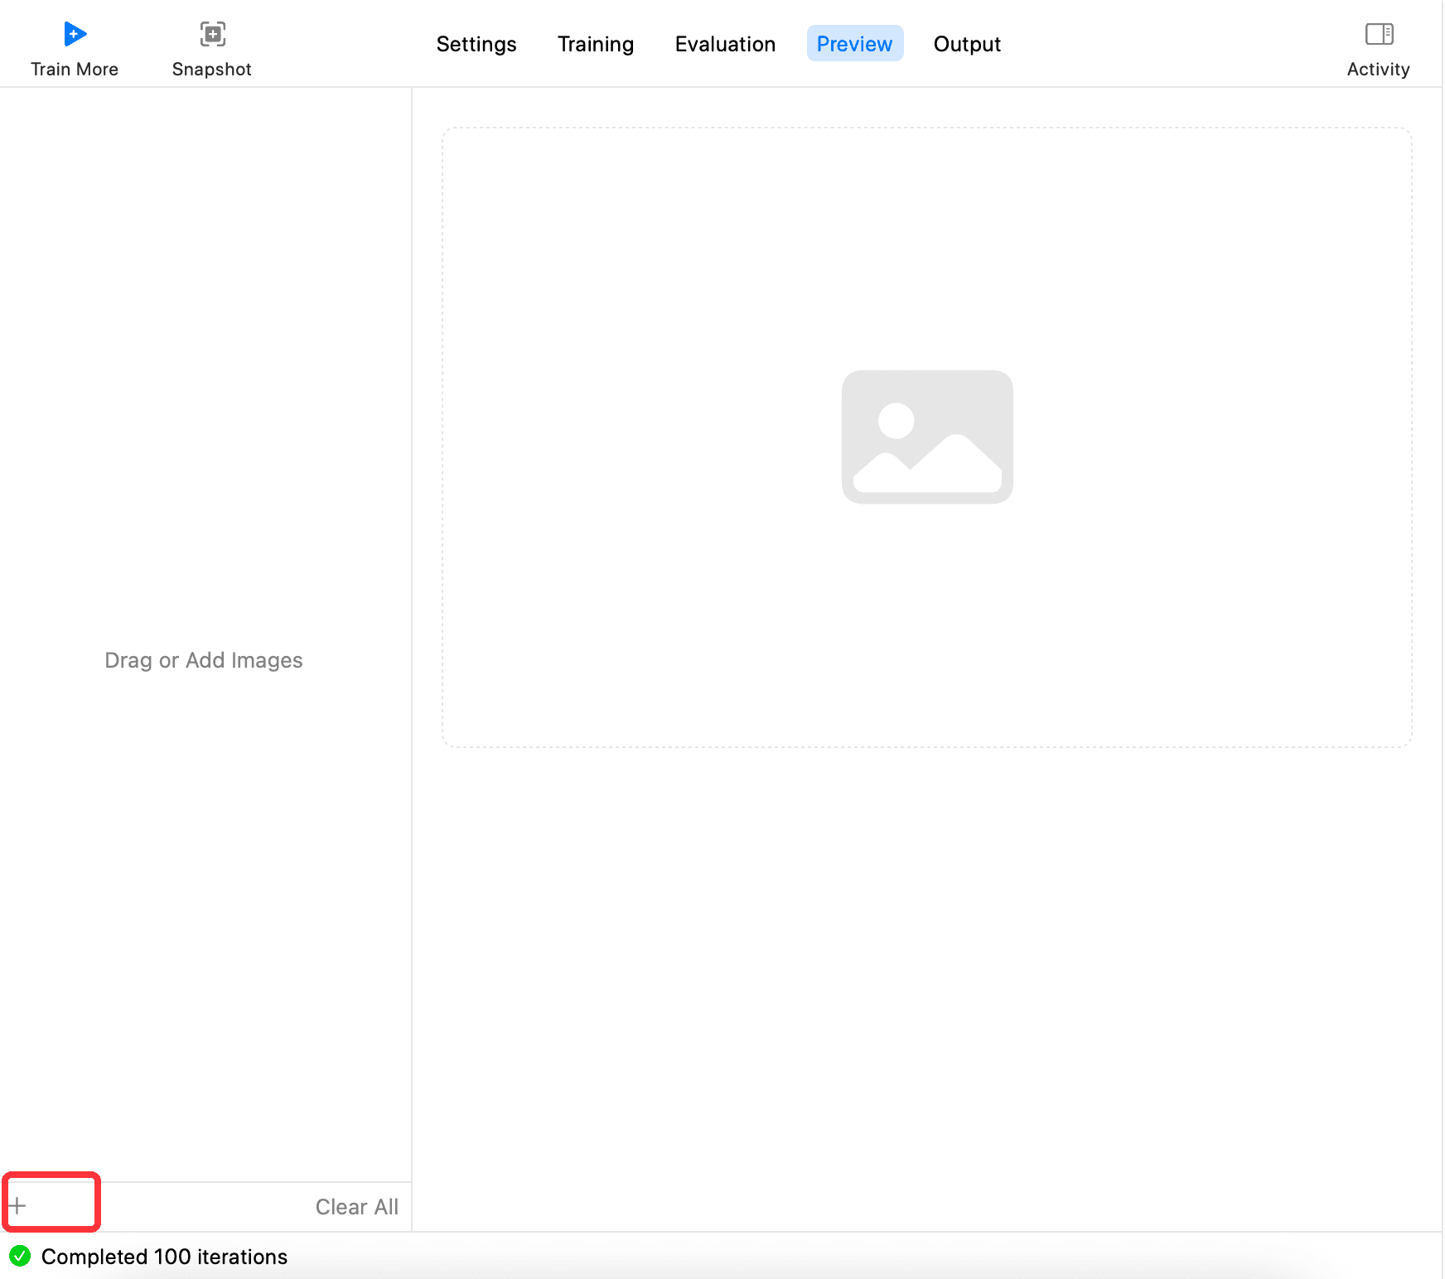
Task: View the Evaluation tab
Action: coord(725,44)
